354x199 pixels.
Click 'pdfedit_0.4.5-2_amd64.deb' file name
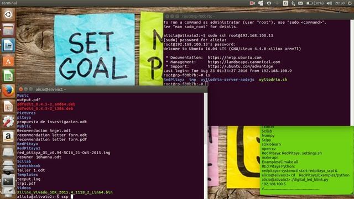46,104
